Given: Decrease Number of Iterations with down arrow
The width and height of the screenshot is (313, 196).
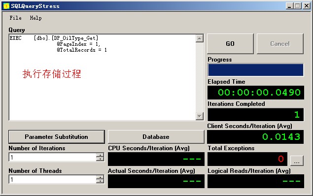Looking at the screenshot, I should (100, 160).
